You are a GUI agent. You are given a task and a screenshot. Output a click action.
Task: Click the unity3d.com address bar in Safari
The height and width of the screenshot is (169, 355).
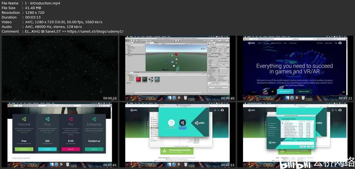(295, 39)
